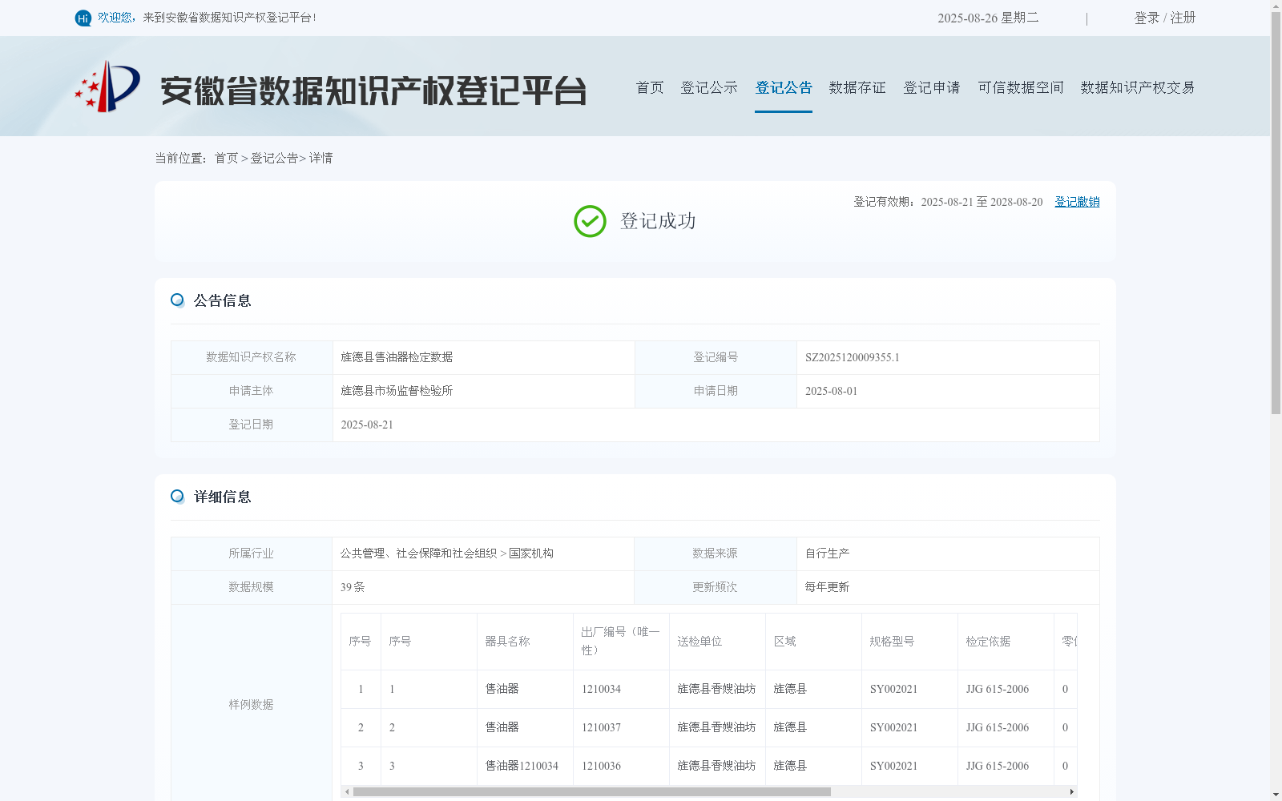Open 数据知识产权交易 navigation item
Viewport: 1282px width, 801px height.
[x=1138, y=87]
